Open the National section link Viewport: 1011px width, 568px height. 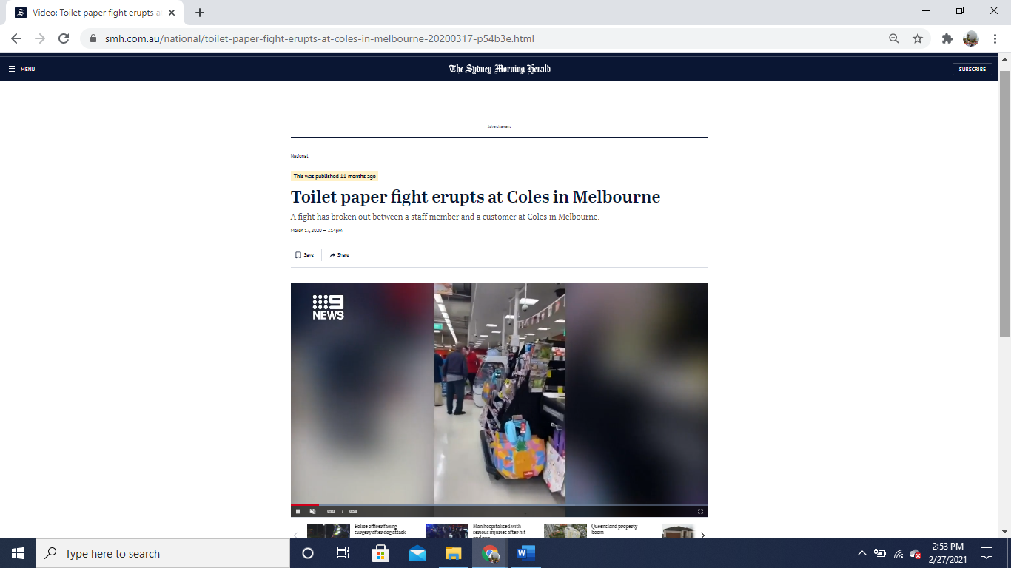(x=299, y=156)
